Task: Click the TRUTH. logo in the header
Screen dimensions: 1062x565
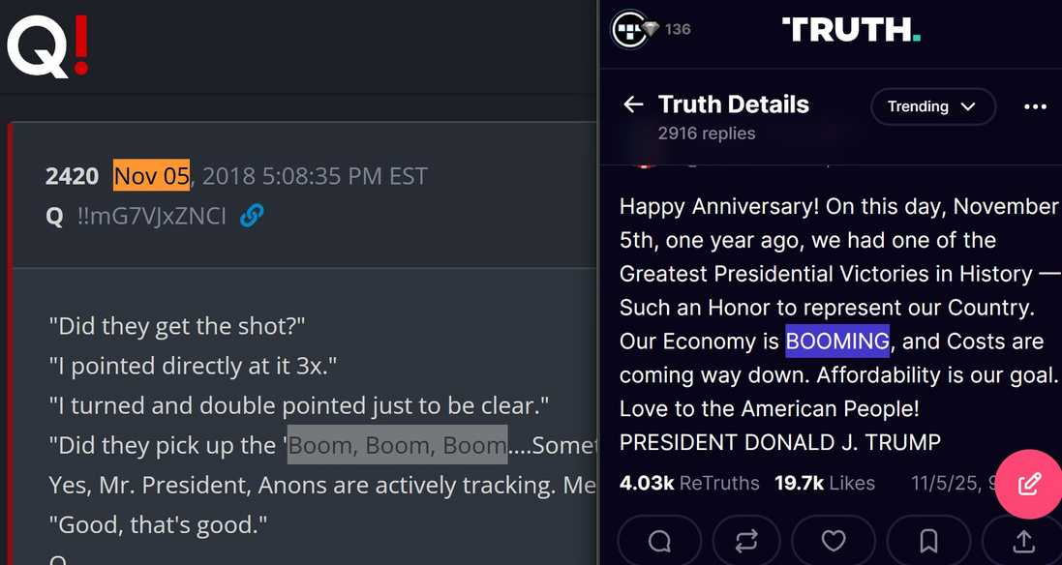Action: point(851,30)
